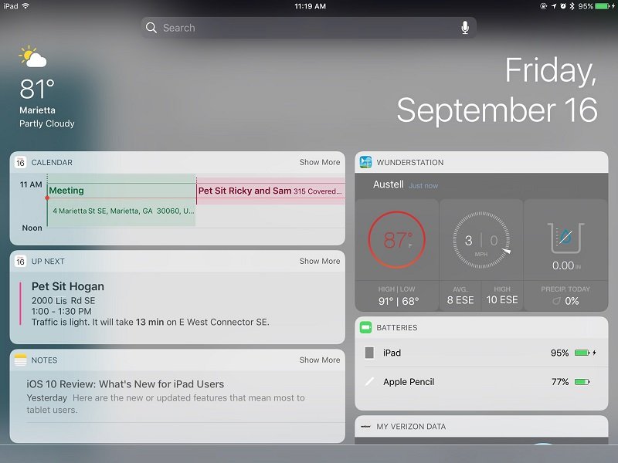Tap the Verizon logo icon
The image size is (618, 463).
[x=365, y=427]
